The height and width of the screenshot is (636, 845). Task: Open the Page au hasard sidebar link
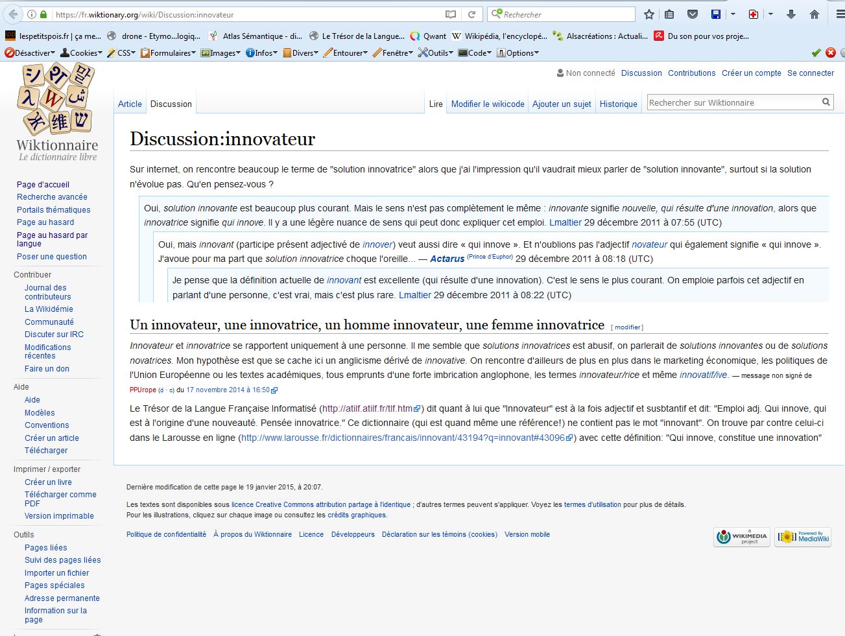45,222
